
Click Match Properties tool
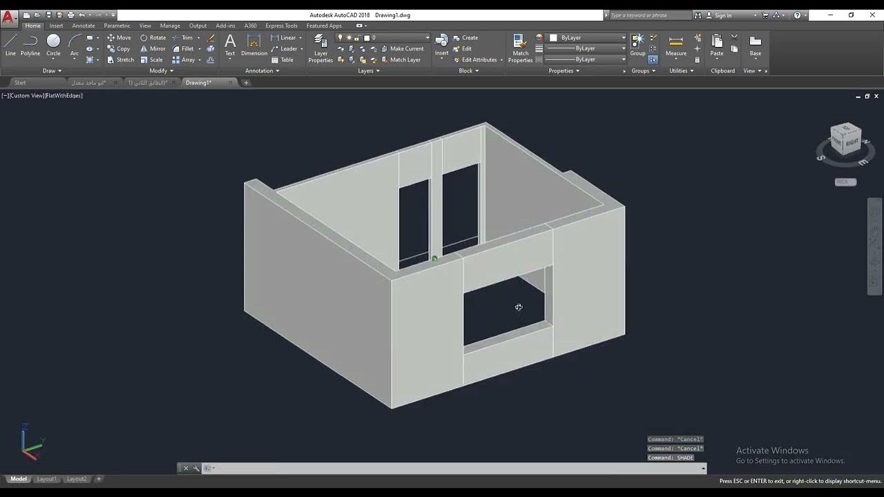coord(520,48)
